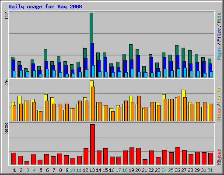Click day label "7" on the x-axis
The height and width of the screenshot is (175, 224).
(x=54, y=170)
